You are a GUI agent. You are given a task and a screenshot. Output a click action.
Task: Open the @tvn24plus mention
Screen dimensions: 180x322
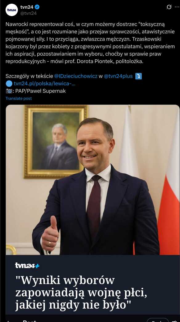(118, 76)
